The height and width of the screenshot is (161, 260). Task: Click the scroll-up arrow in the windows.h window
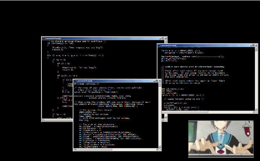click(x=159, y=85)
